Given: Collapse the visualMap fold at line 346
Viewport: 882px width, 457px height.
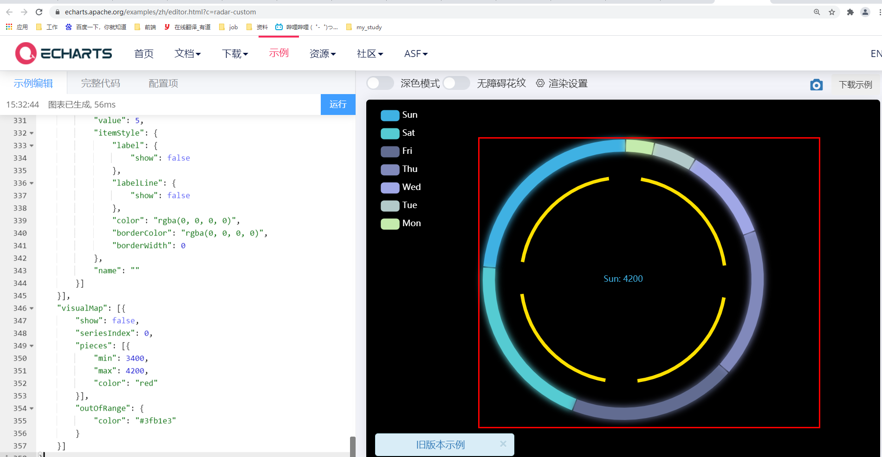Looking at the screenshot, I should [32, 308].
